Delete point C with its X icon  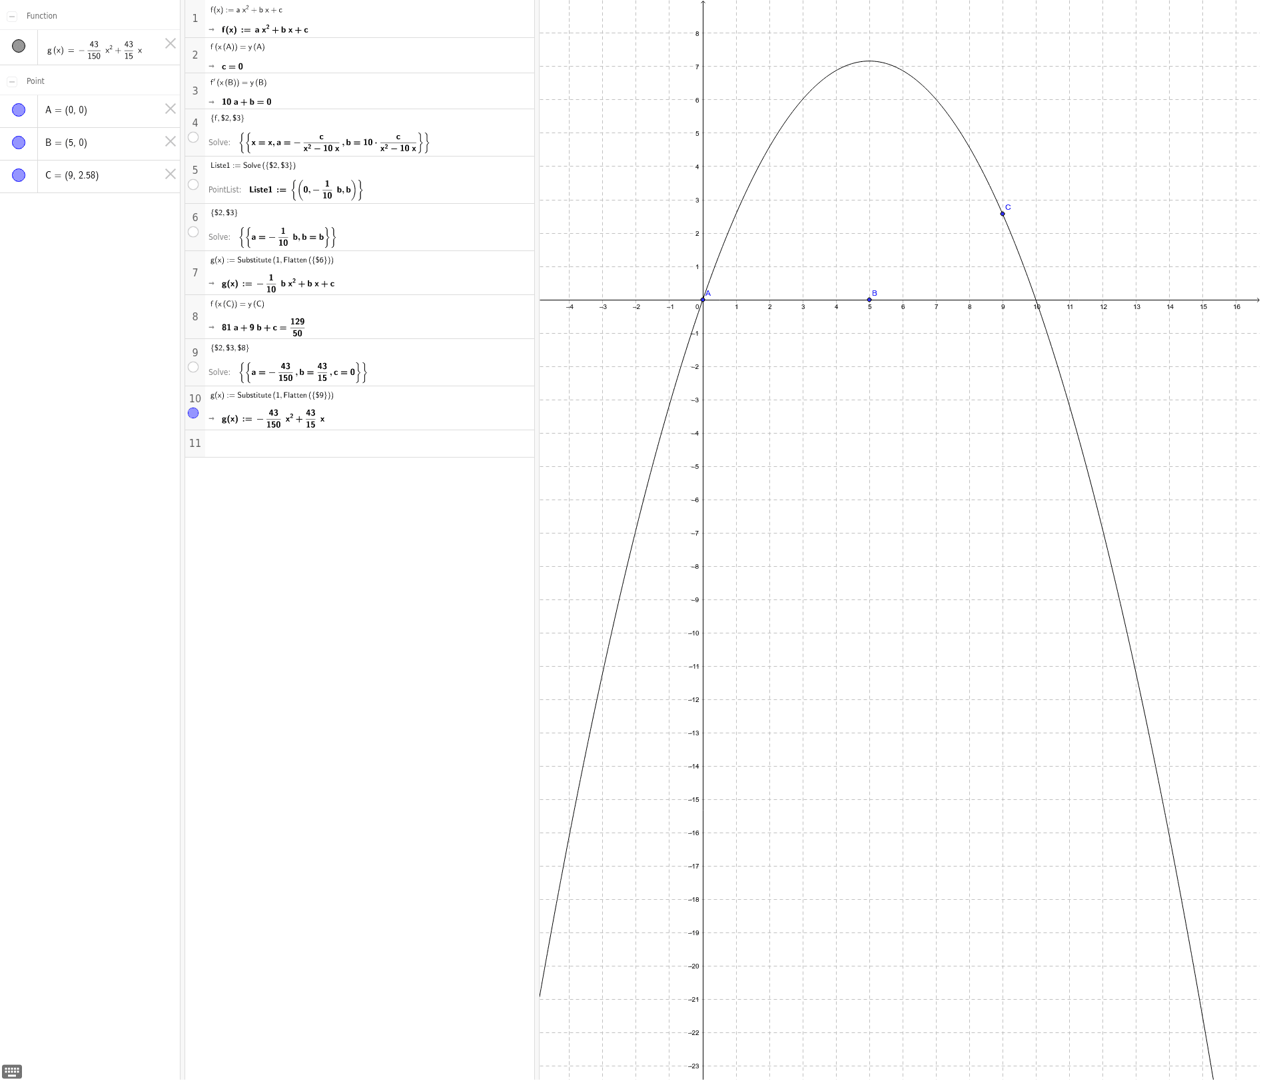(171, 174)
